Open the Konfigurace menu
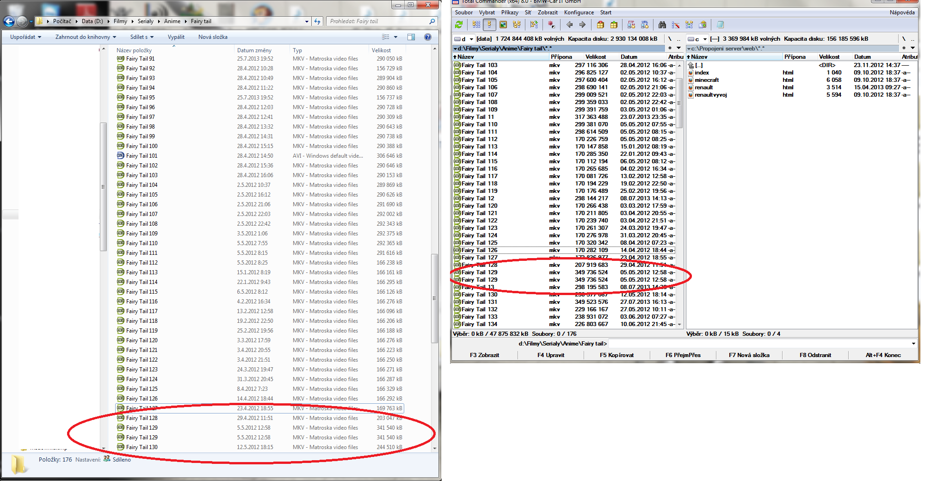 [x=579, y=12]
